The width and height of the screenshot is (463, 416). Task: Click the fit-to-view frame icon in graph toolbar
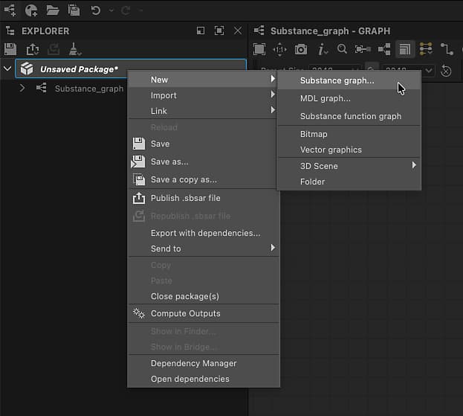click(259, 49)
